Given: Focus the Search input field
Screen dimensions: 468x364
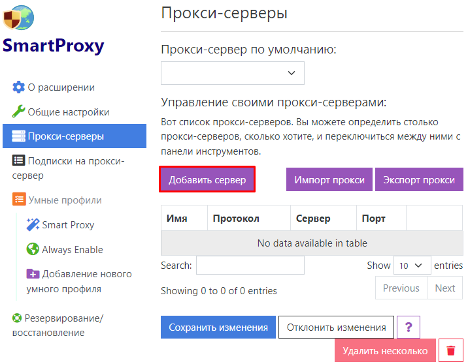Looking at the screenshot, I should coord(250,265).
